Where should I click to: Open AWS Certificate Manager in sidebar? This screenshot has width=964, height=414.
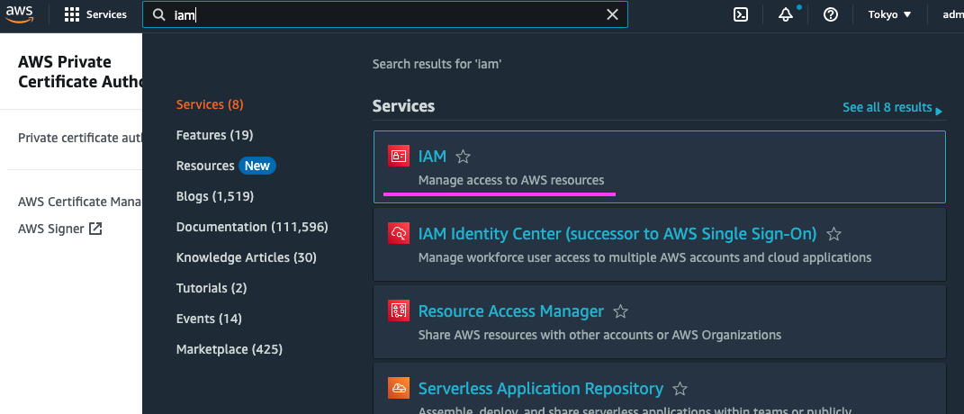[80, 202]
